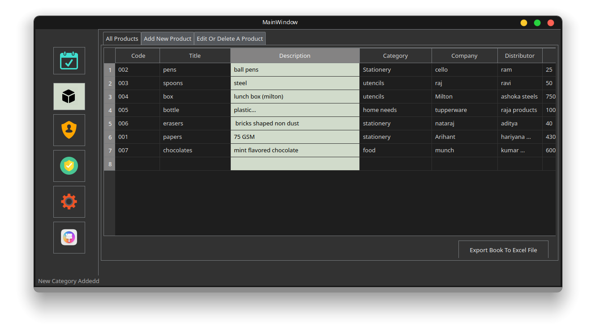Click the distributor cell 'ram'

pyautogui.click(x=520, y=70)
